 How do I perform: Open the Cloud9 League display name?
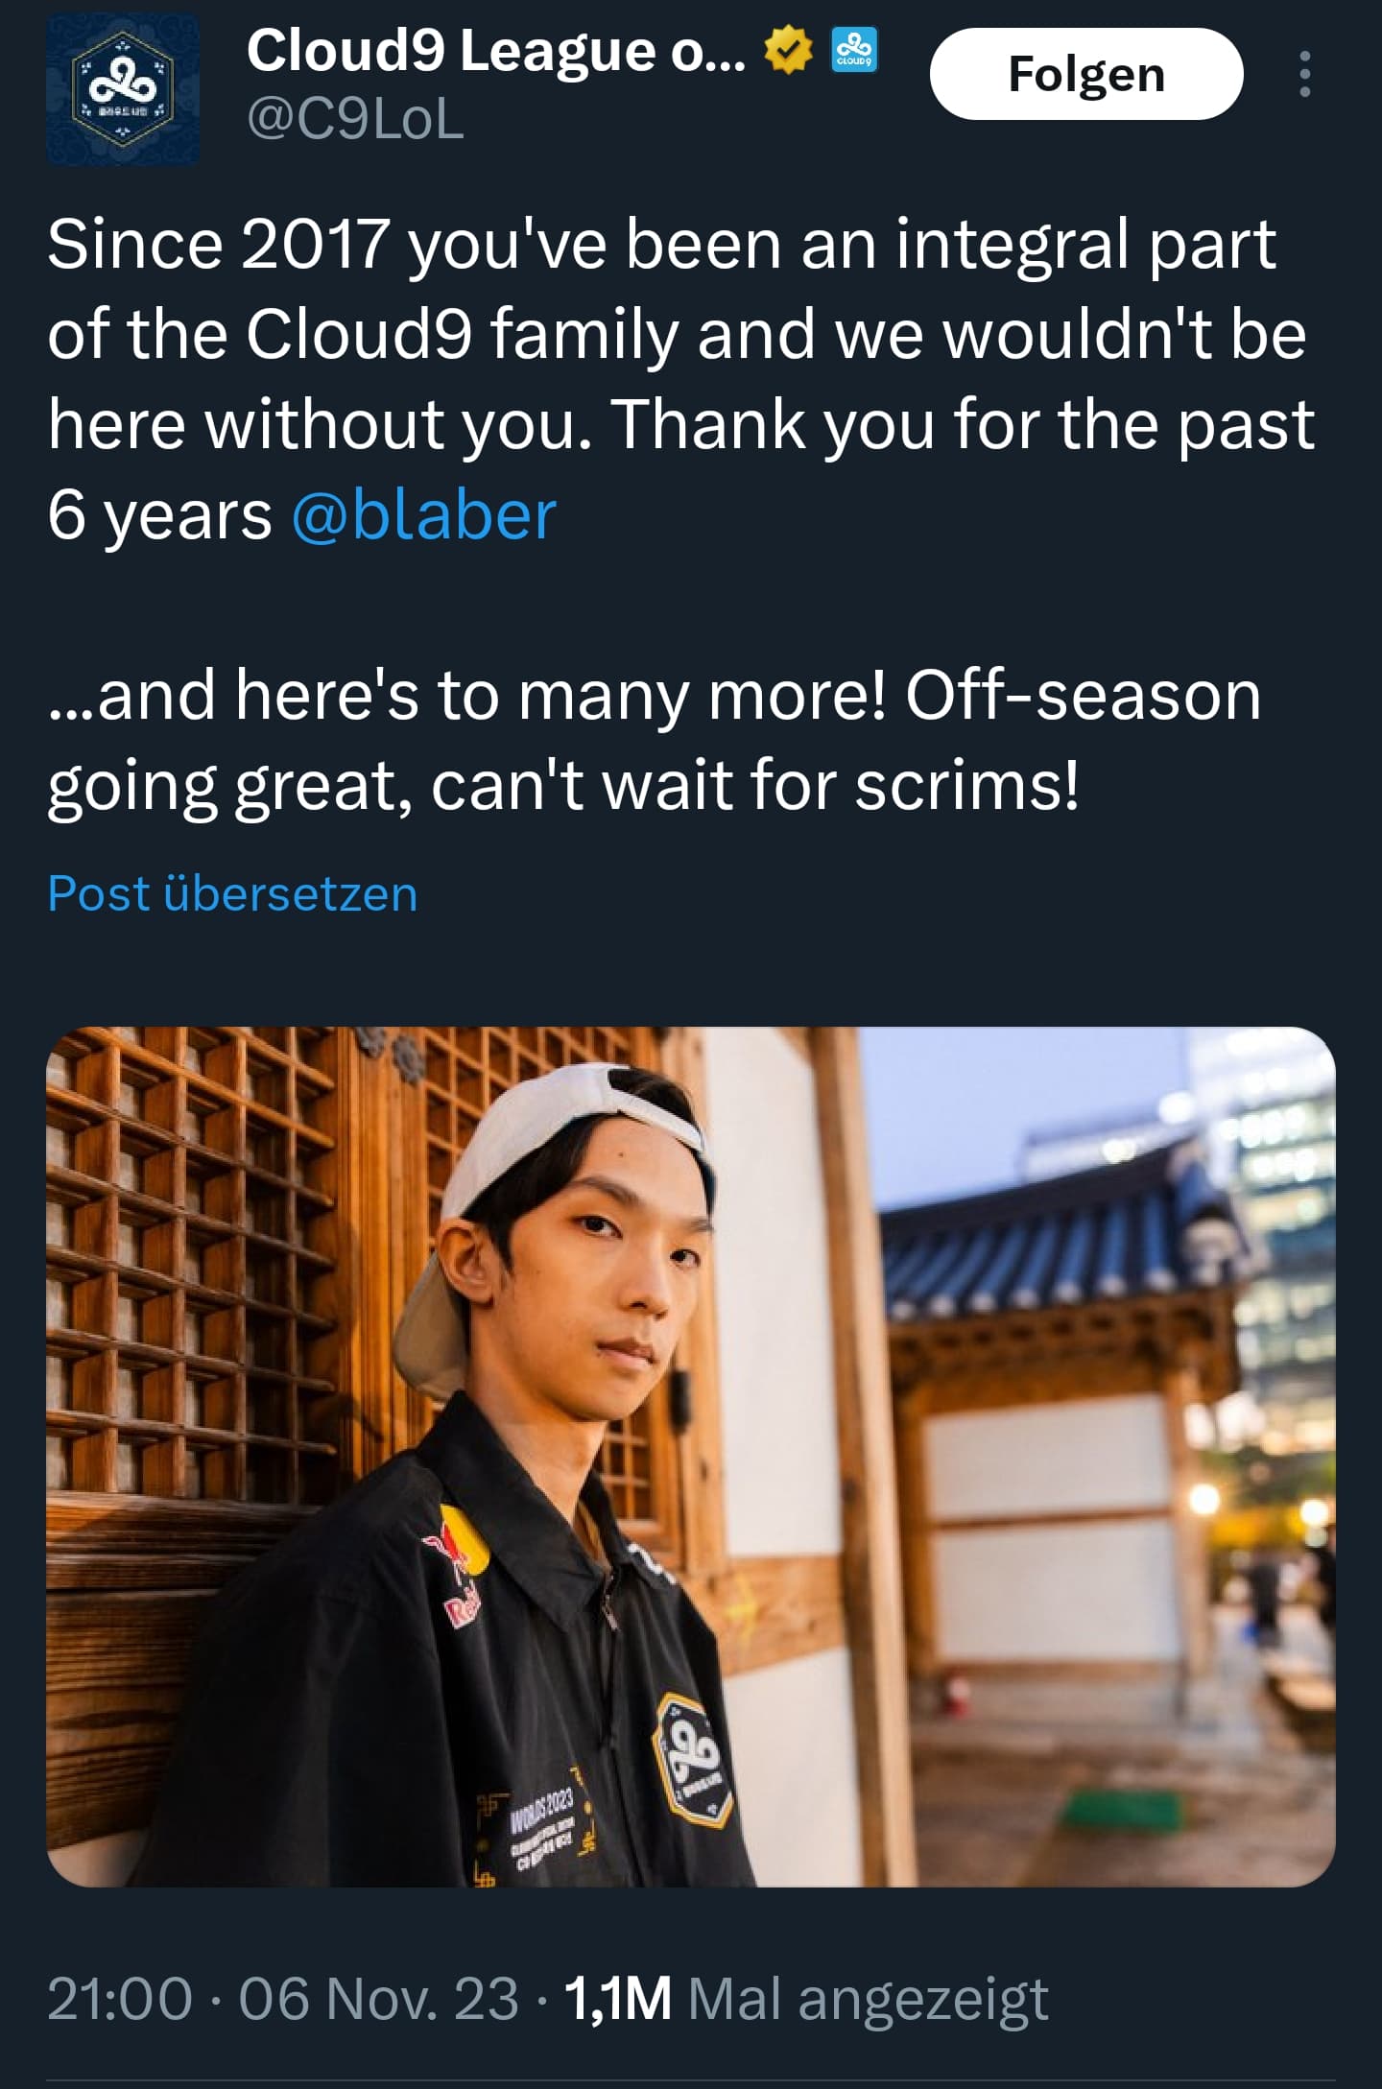click(495, 50)
